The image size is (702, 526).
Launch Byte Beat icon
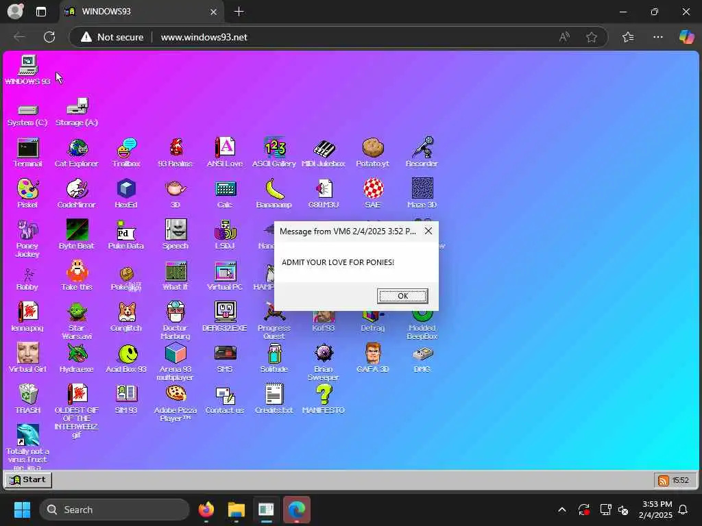pyautogui.click(x=77, y=235)
